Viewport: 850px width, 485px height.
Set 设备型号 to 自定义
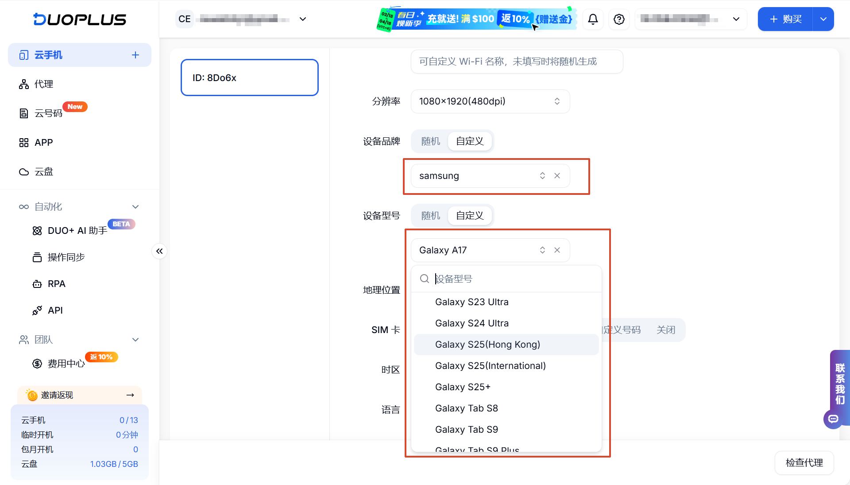470,216
